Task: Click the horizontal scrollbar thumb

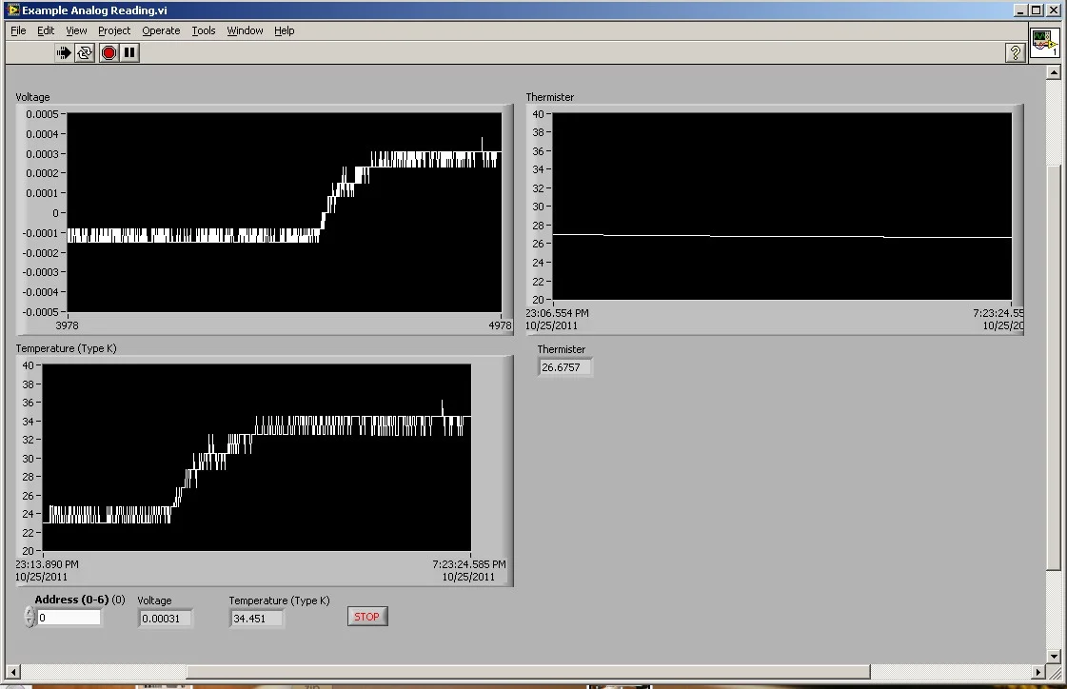Action: tap(528, 672)
